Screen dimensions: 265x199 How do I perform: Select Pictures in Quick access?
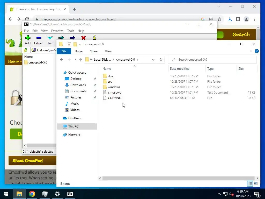[76, 97]
